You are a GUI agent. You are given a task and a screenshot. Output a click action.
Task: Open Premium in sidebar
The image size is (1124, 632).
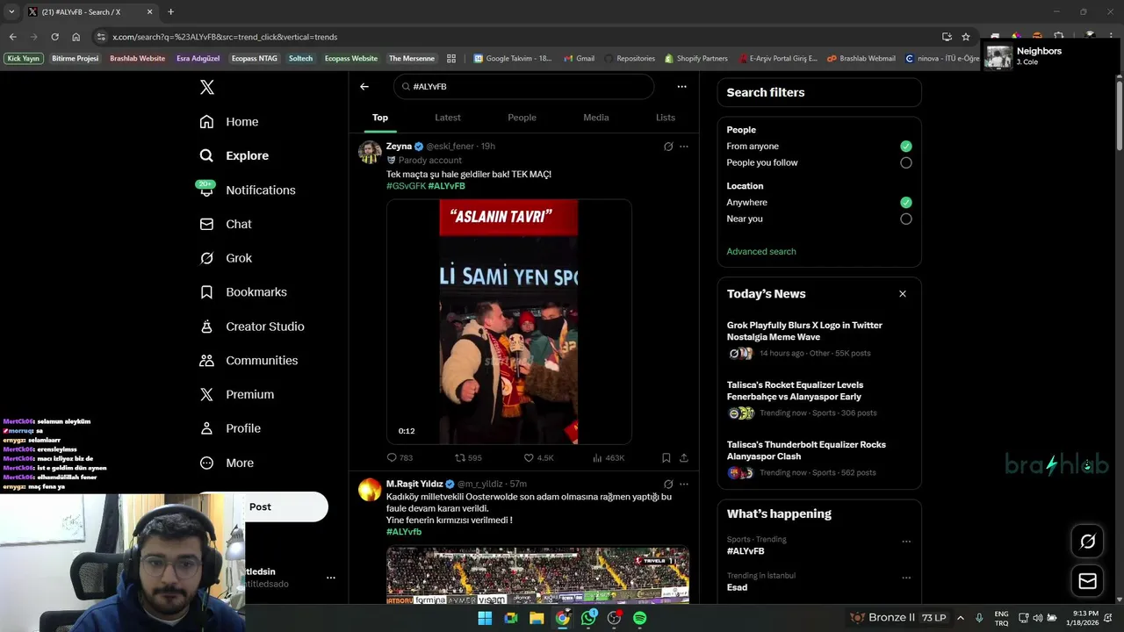pyautogui.click(x=237, y=395)
